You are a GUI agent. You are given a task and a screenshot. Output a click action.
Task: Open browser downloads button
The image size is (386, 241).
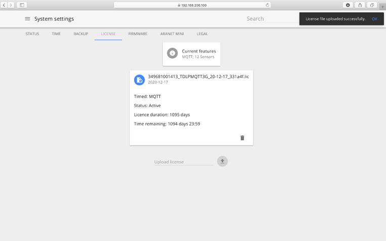(348, 5)
